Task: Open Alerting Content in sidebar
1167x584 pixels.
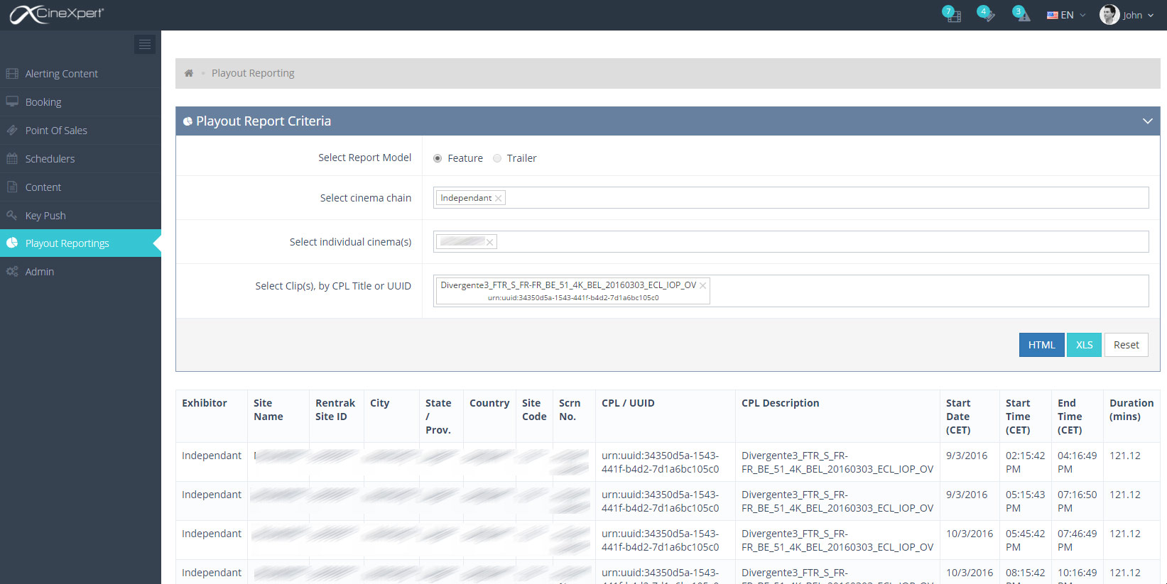Action: (x=61, y=74)
